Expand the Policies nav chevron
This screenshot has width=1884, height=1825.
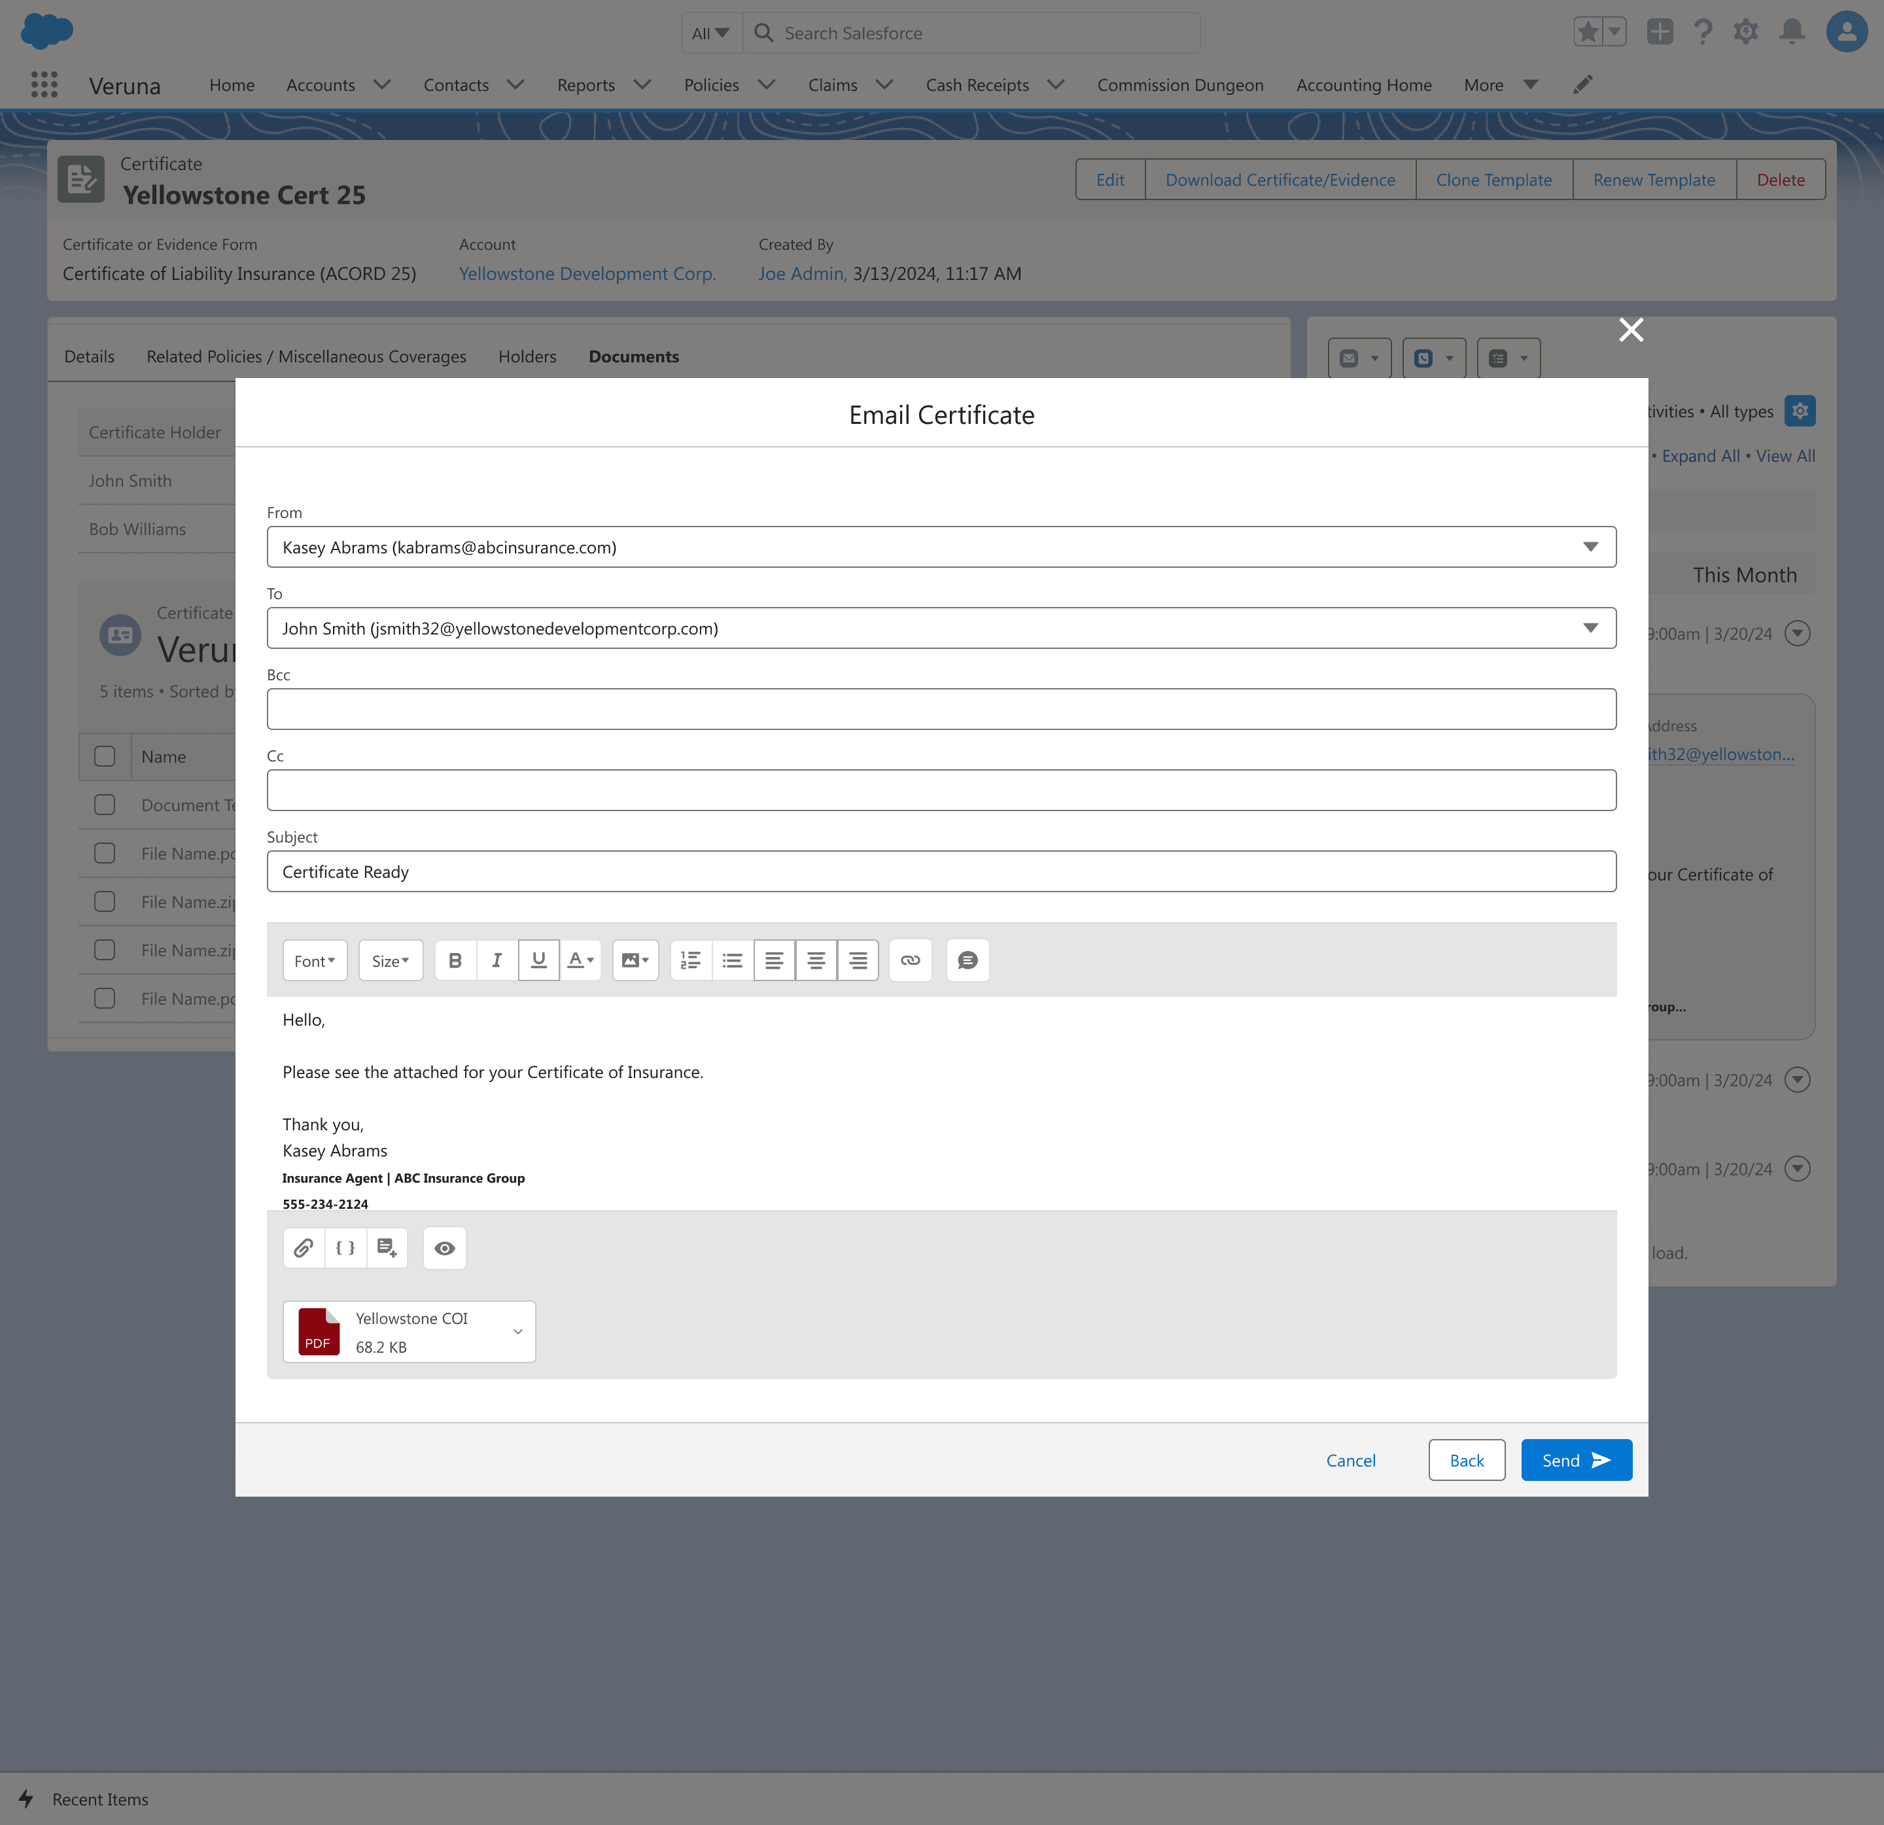pyautogui.click(x=767, y=84)
